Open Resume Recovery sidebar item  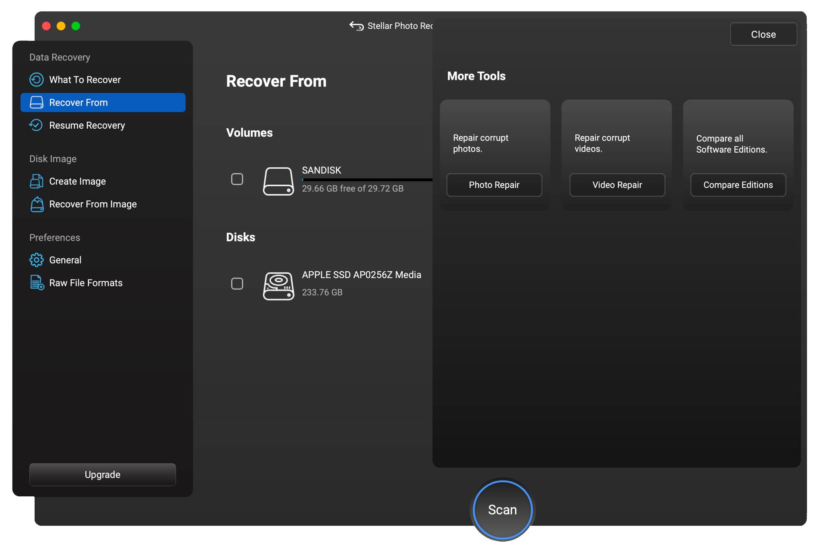(x=87, y=125)
